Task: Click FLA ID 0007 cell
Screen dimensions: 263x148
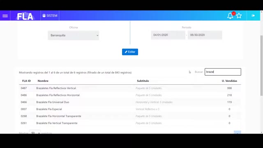Action: tap(24, 109)
